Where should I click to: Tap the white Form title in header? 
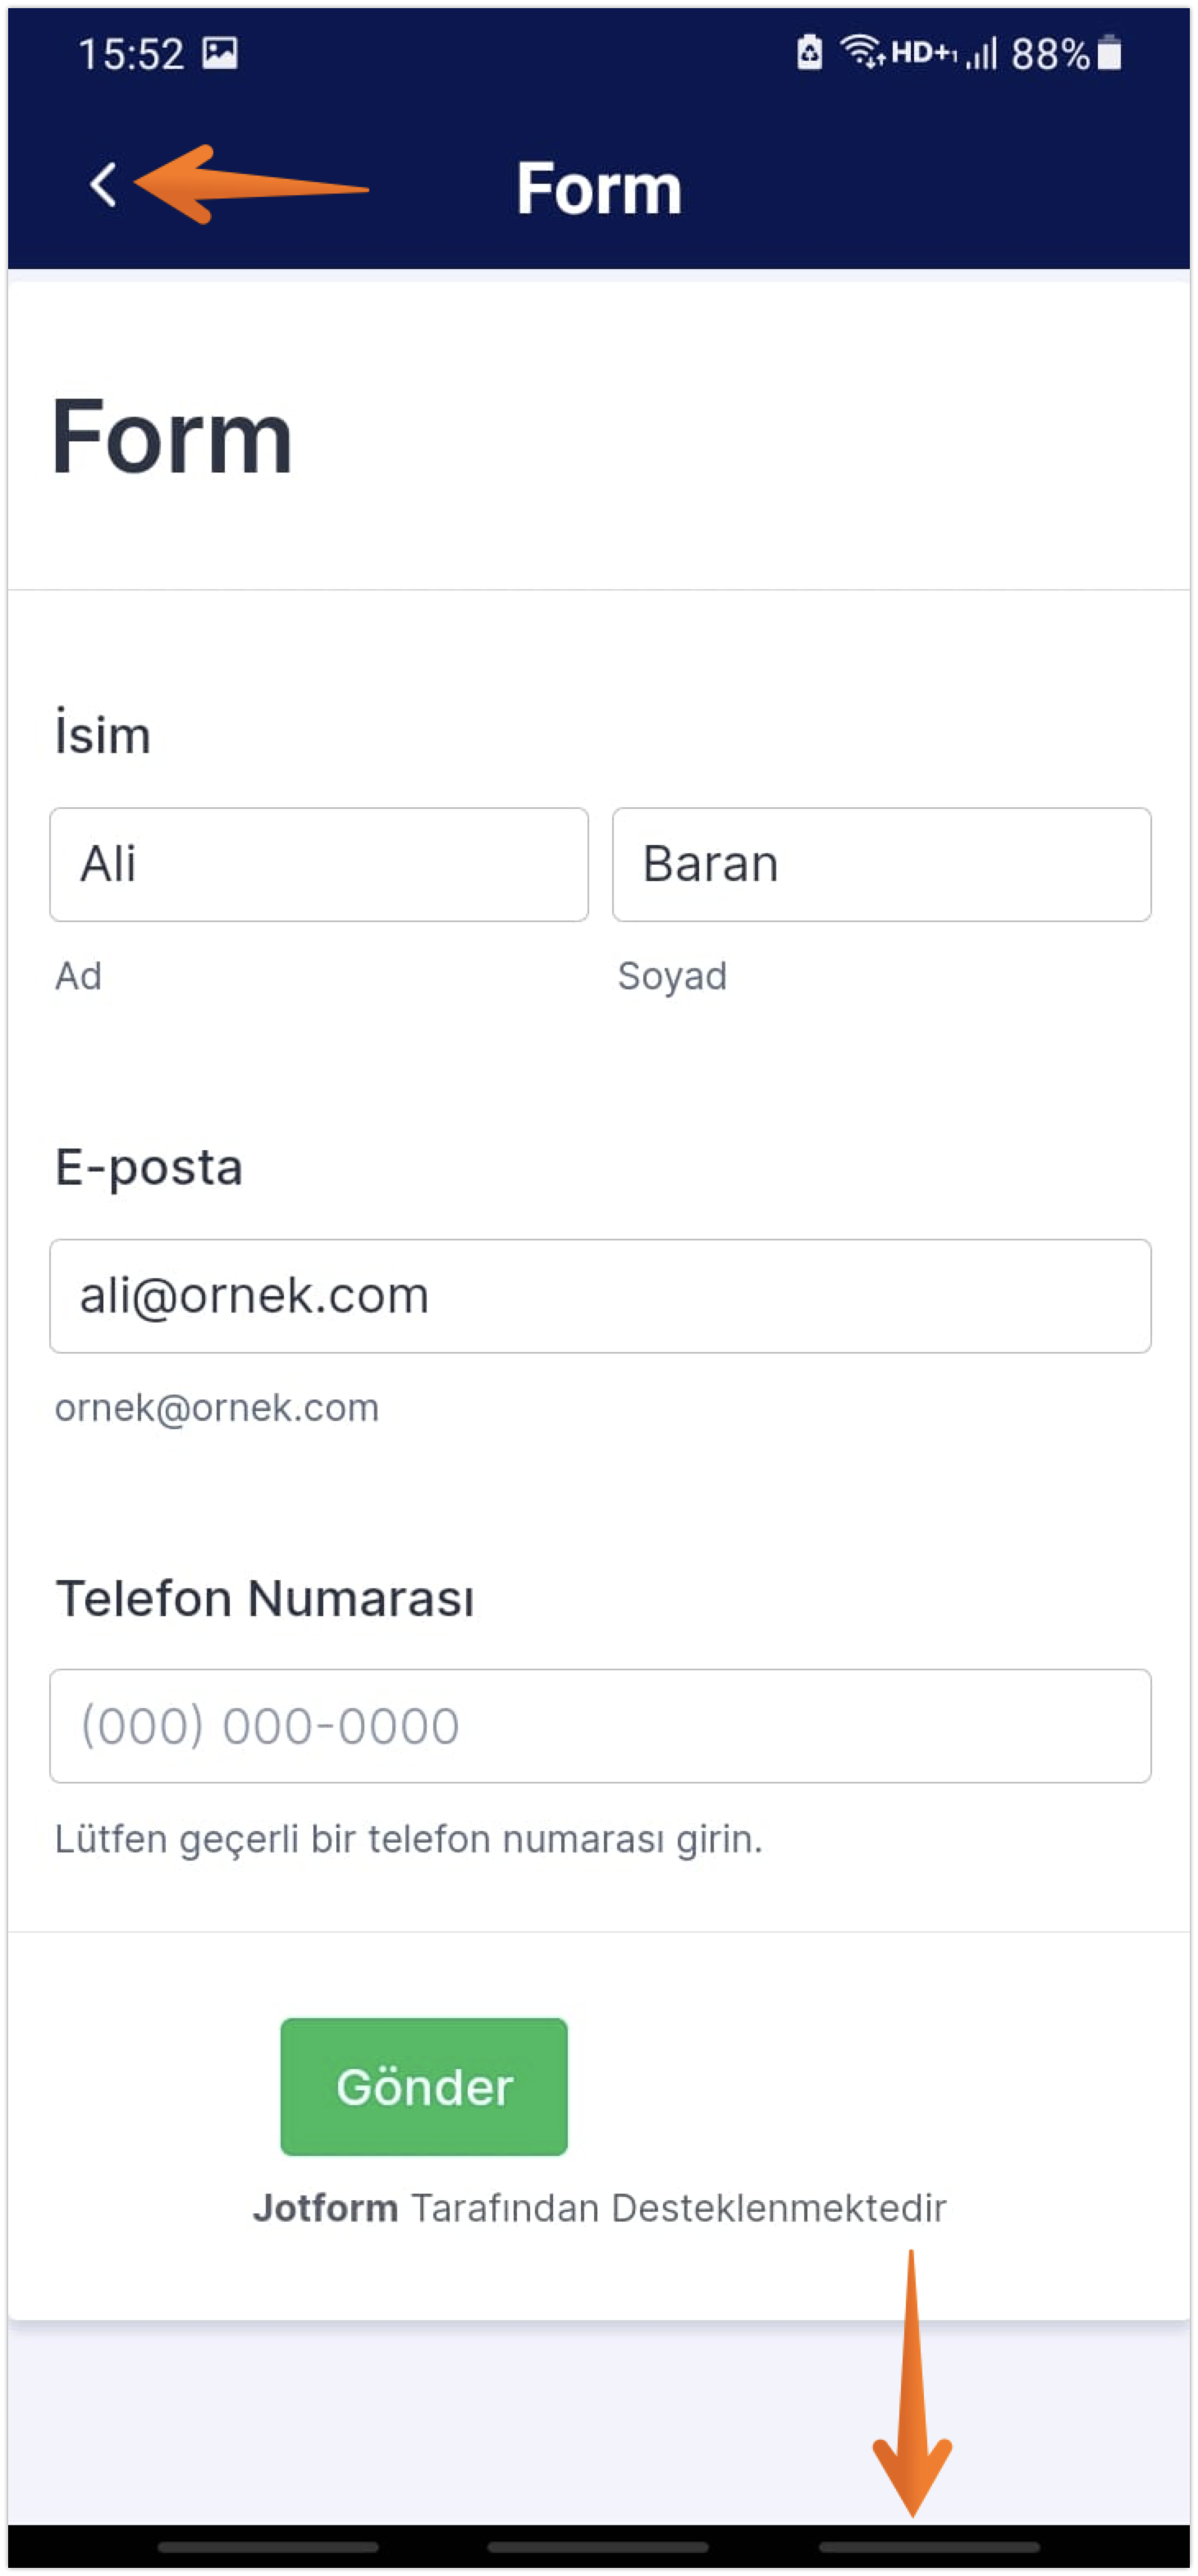tap(599, 188)
